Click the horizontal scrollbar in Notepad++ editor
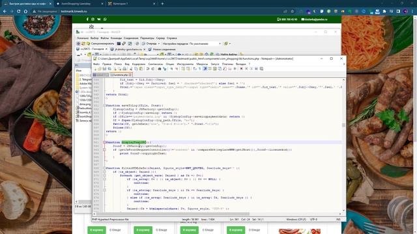Screen dimensions: 417x234 tap(173, 214)
